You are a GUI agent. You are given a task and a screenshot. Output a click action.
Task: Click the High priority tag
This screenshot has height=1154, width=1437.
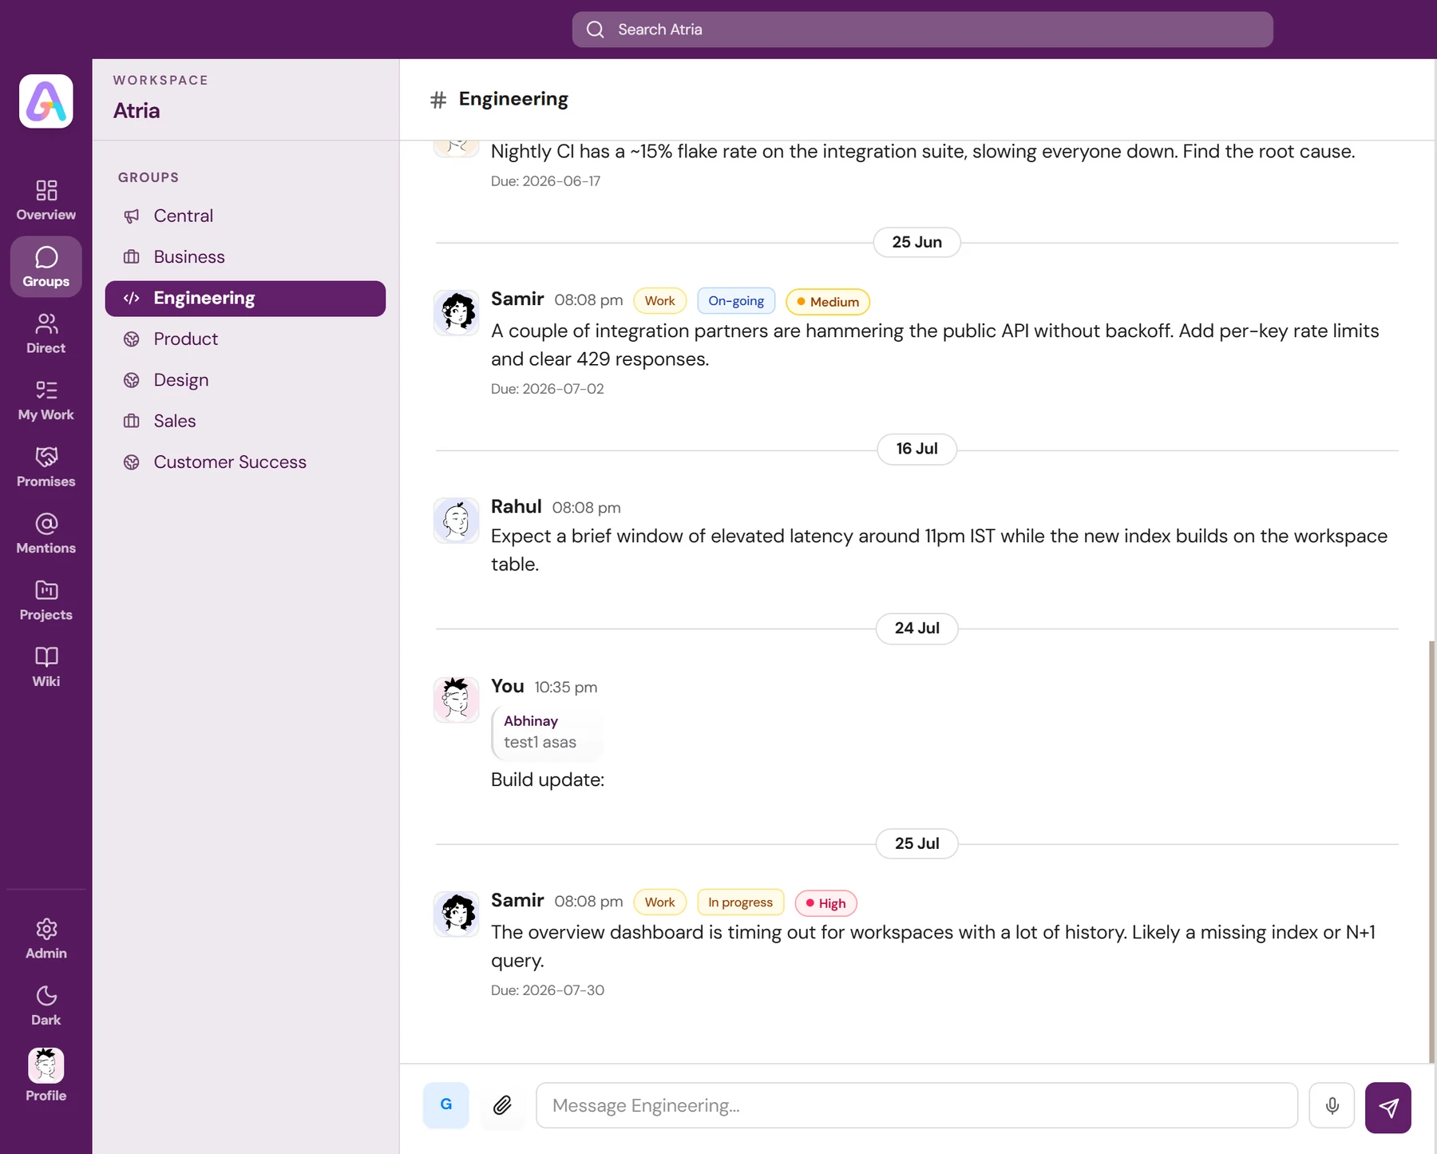825,903
